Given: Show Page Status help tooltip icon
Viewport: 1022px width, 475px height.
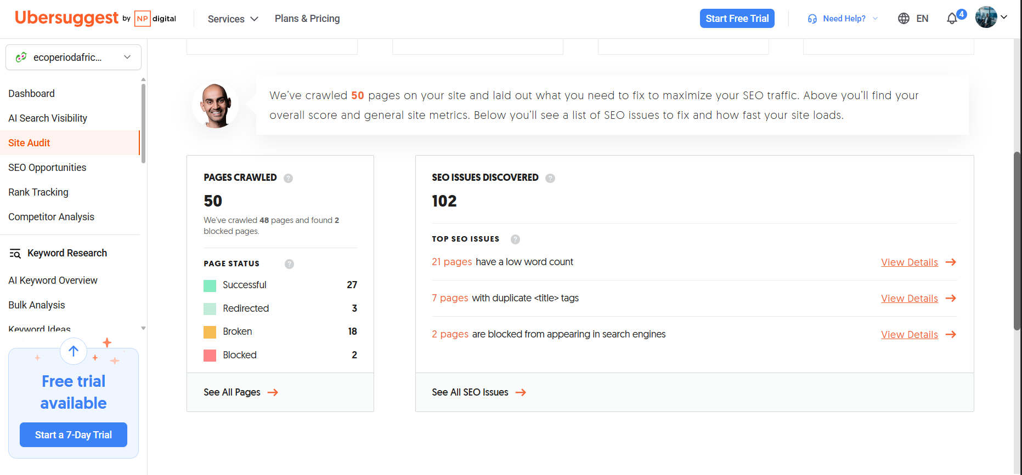Looking at the screenshot, I should [x=289, y=264].
